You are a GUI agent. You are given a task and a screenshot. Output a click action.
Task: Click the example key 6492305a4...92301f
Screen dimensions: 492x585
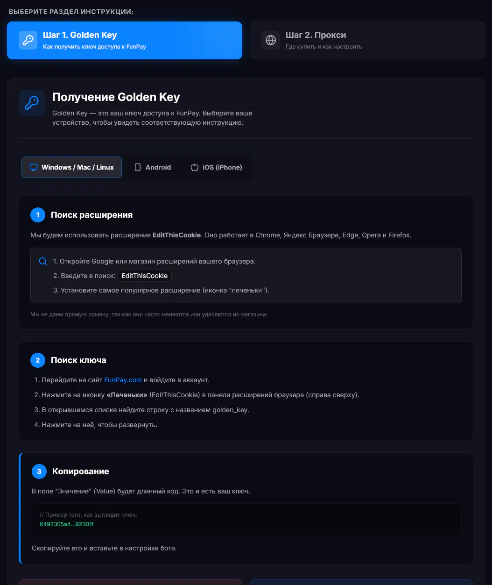coord(66,524)
